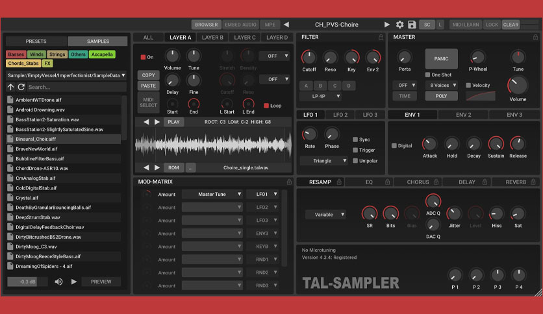Select AmbientWTDrone.aif file
The height and width of the screenshot is (314, 543).
[x=64, y=100]
